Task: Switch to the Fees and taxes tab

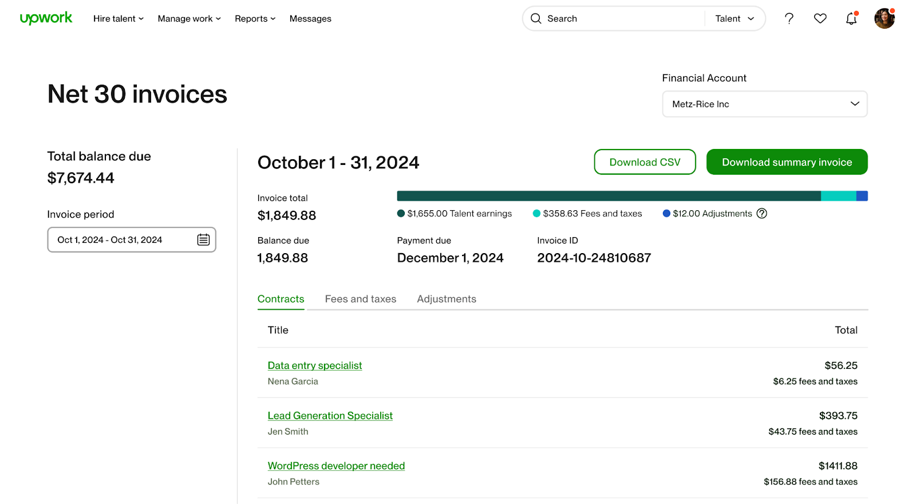Action: [x=360, y=299]
